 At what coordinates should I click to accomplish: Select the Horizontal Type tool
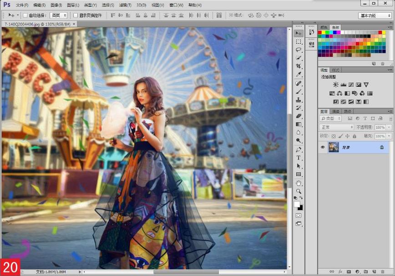[x=299, y=158]
